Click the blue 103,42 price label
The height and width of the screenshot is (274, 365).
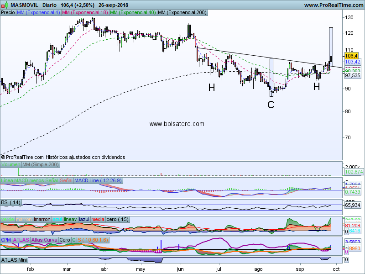pyautogui.click(x=353, y=62)
